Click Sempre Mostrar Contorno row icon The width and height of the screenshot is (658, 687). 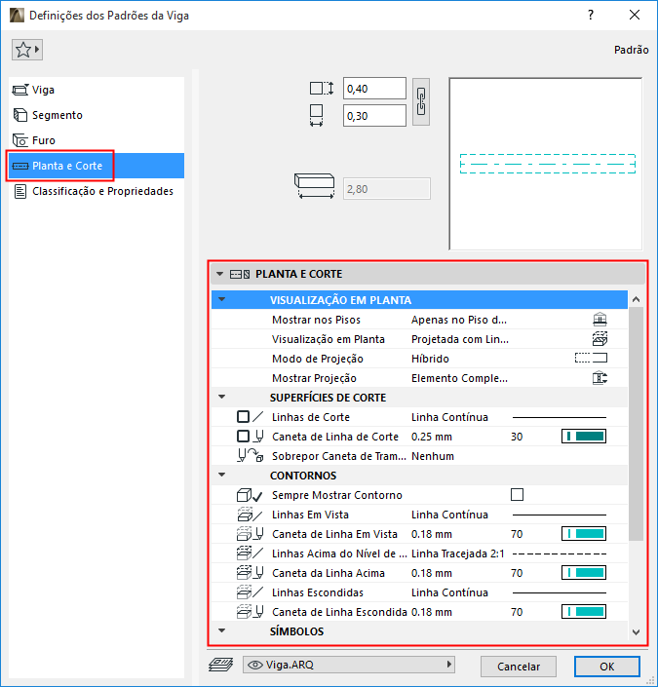(x=250, y=495)
